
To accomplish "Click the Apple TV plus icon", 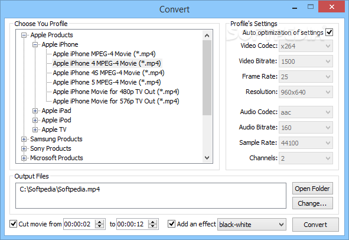I will pos(35,129).
